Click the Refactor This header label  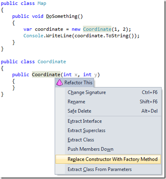coord(78,83)
